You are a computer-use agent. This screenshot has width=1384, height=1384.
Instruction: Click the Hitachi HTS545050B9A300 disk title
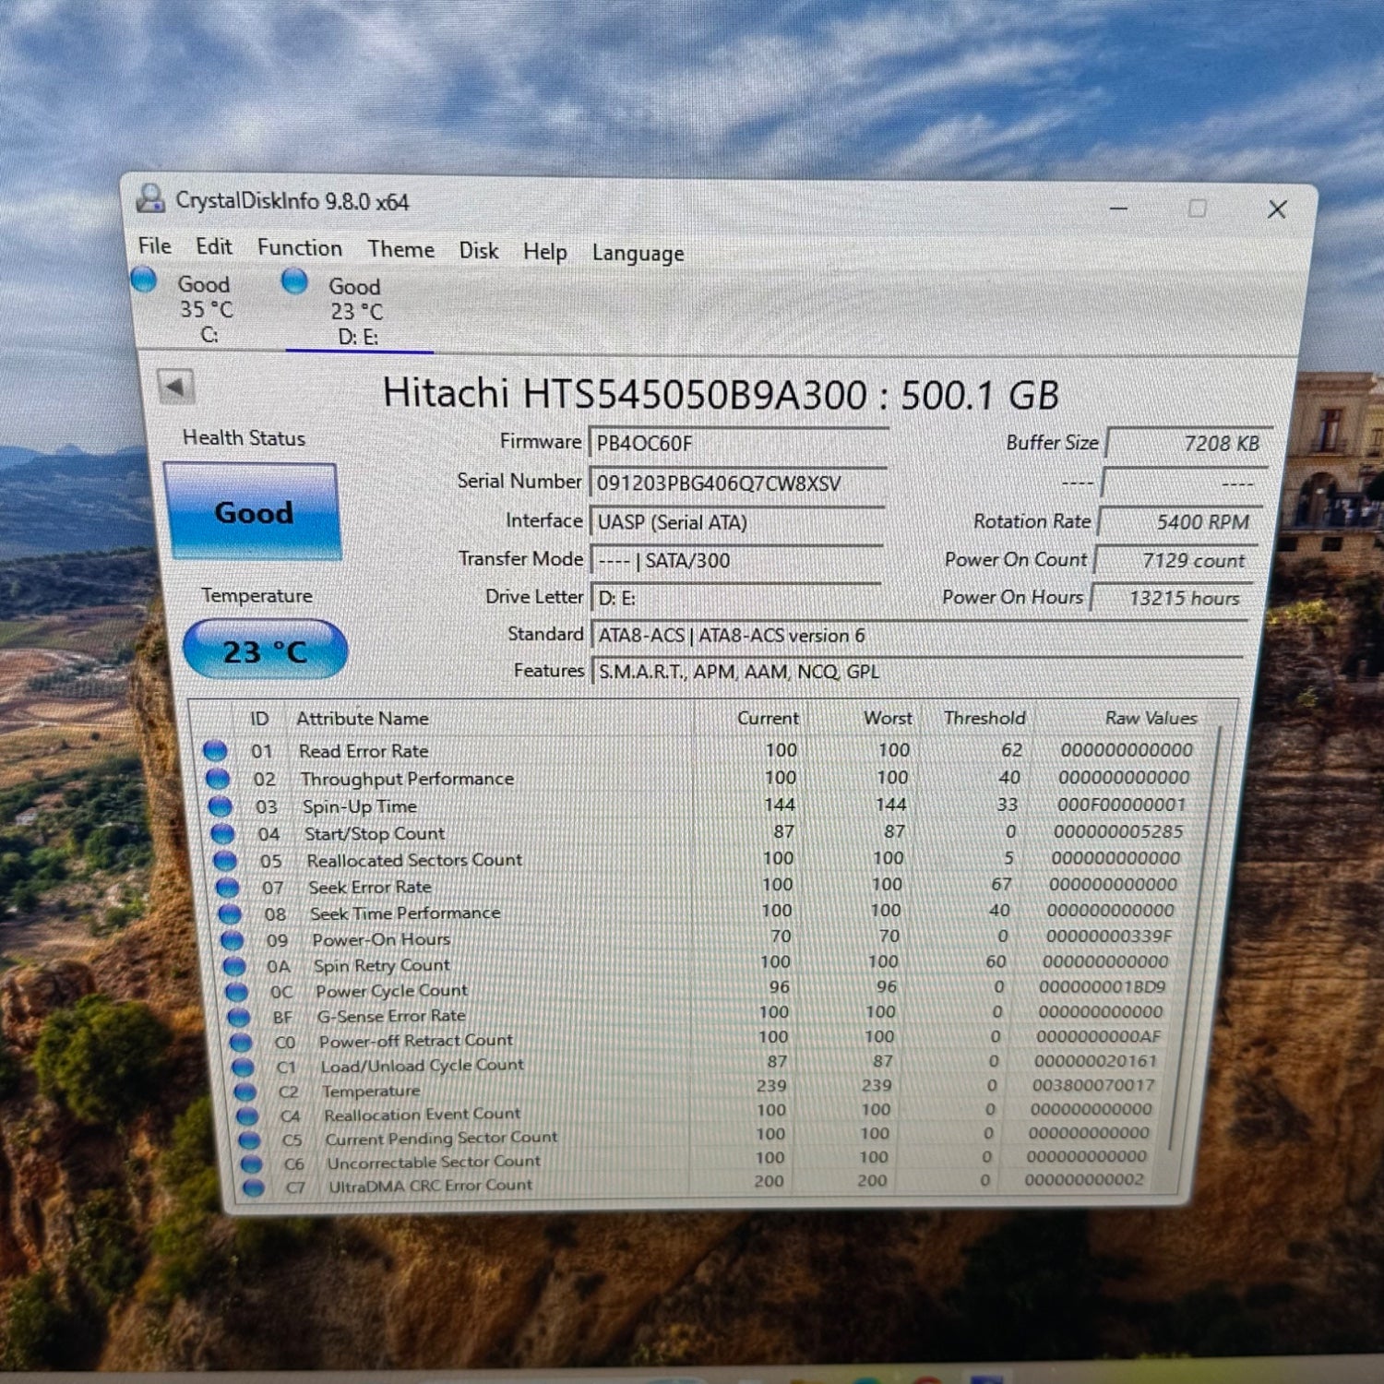click(721, 394)
